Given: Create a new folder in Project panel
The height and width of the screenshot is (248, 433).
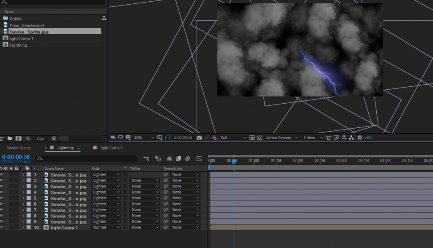Looking at the screenshot, I should tap(10, 138).
